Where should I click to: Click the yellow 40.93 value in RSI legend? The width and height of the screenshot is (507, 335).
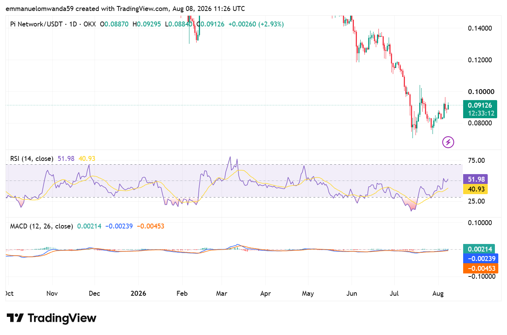pyautogui.click(x=87, y=159)
